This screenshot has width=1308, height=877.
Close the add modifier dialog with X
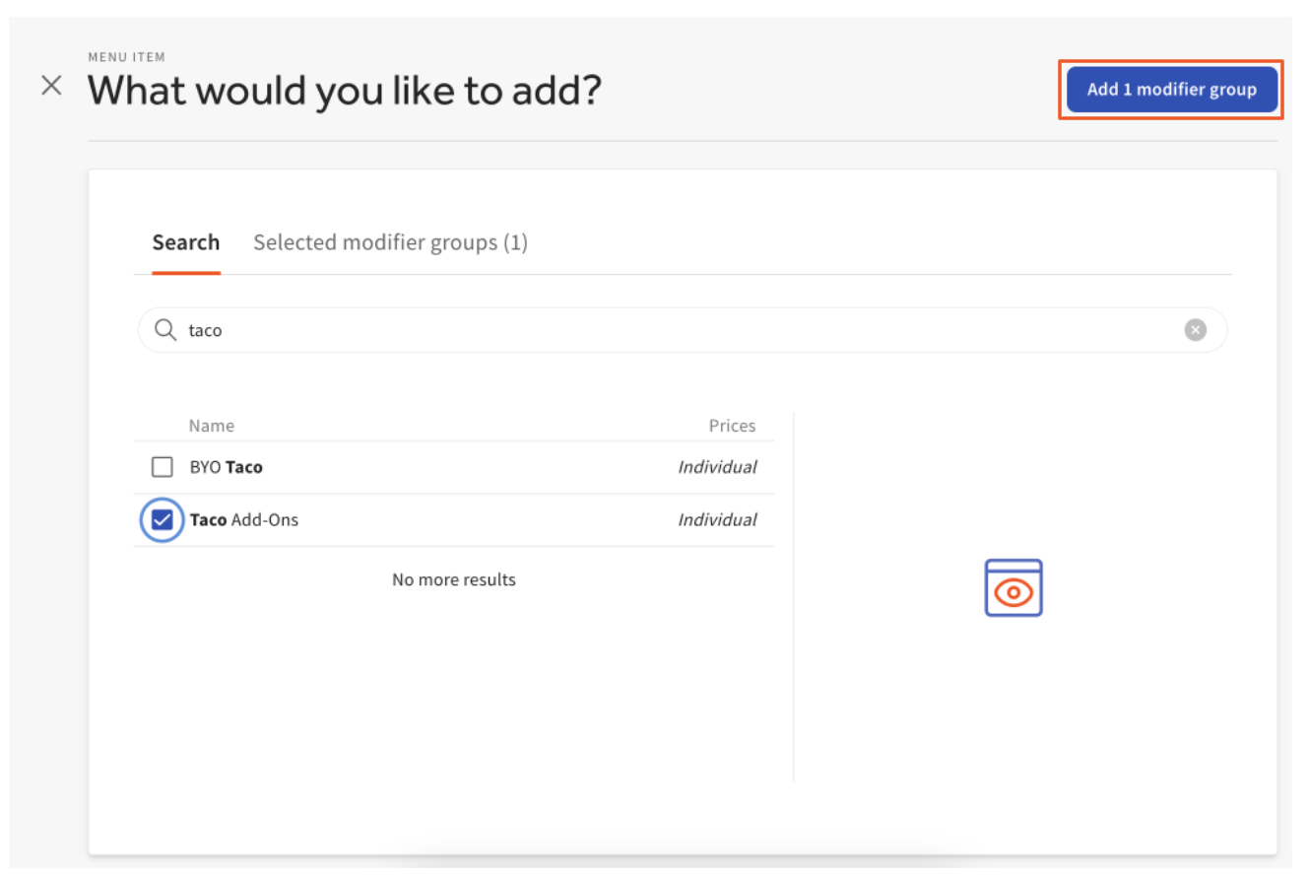tap(51, 86)
